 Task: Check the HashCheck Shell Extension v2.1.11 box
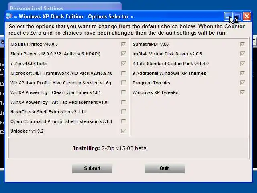pyautogui.click(x=124, y=112)
